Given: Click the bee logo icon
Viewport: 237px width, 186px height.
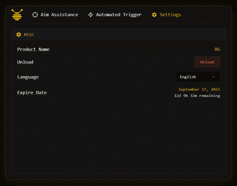Looking at the screenshot, I should tap(17, 15).
